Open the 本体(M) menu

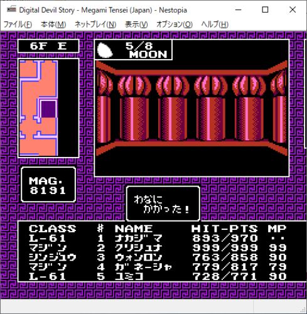coord(53,24)
